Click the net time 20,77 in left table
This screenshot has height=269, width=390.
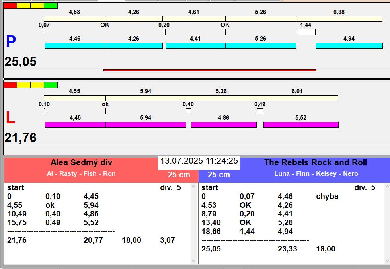click(x=93, y=240)
